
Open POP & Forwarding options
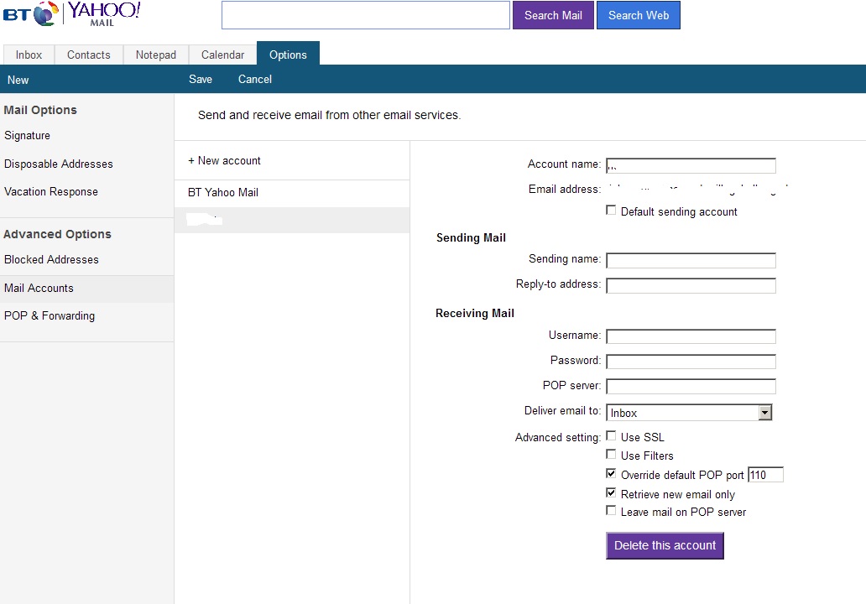click(x=50, y=316)
